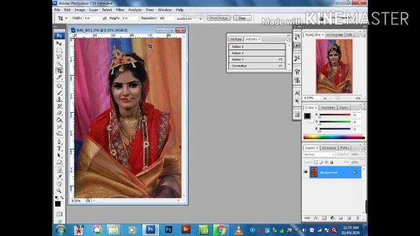Click Action 3 in Actions panel
Screen dimensions: 420x236
coord(257,60)
